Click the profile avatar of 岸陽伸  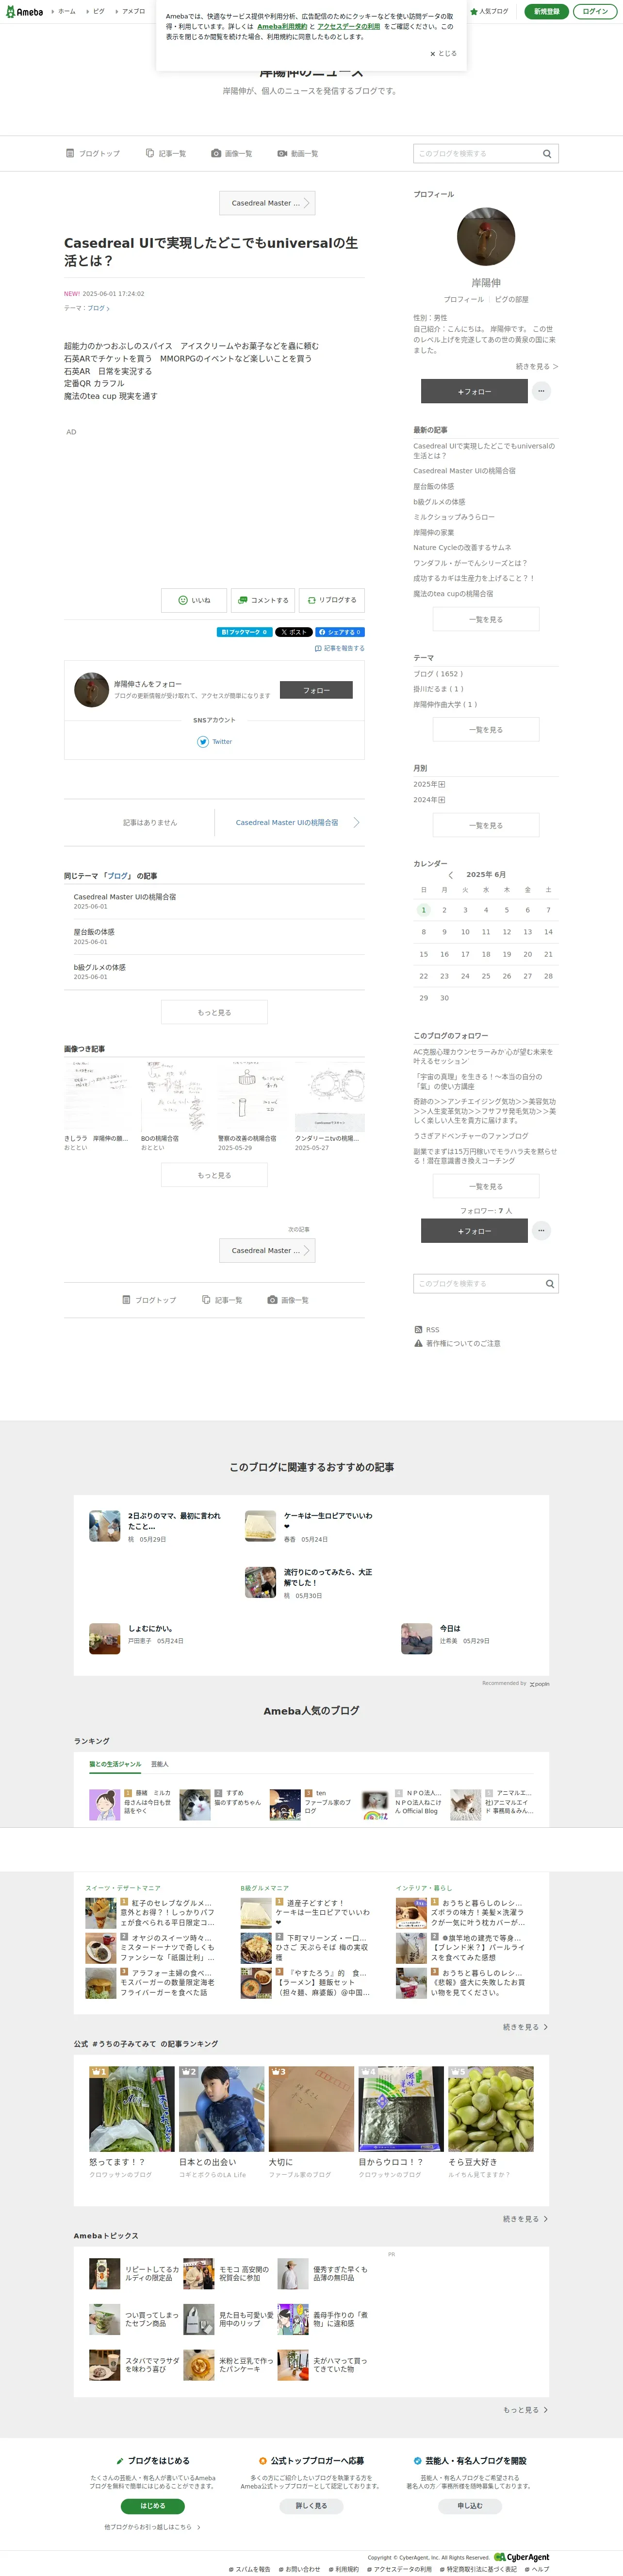[x=486, y=237]
